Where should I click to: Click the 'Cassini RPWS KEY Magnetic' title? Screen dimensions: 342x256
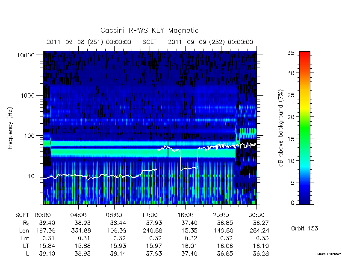tap(149, 30)
